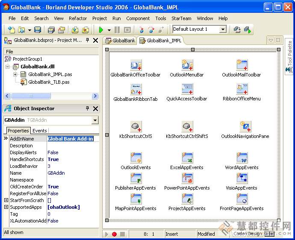Expand the SupportedApps property
This screenshot has height=240, width=295.
click(6, 207)
